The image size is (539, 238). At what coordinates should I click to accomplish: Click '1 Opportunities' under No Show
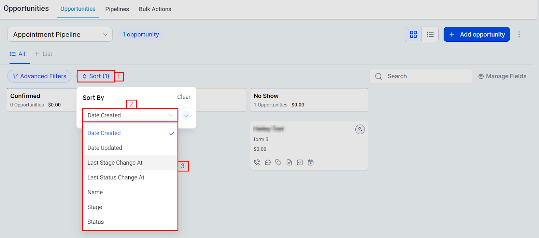271,105
